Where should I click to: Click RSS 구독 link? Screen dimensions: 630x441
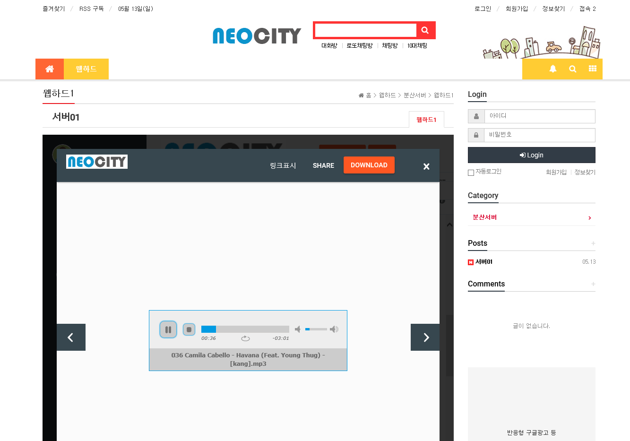pos(92,9)
